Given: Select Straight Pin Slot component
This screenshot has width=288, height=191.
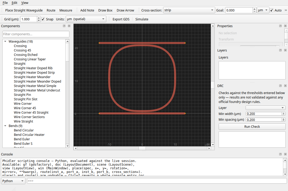Looking at the screenshot, I should click(26, 99).
